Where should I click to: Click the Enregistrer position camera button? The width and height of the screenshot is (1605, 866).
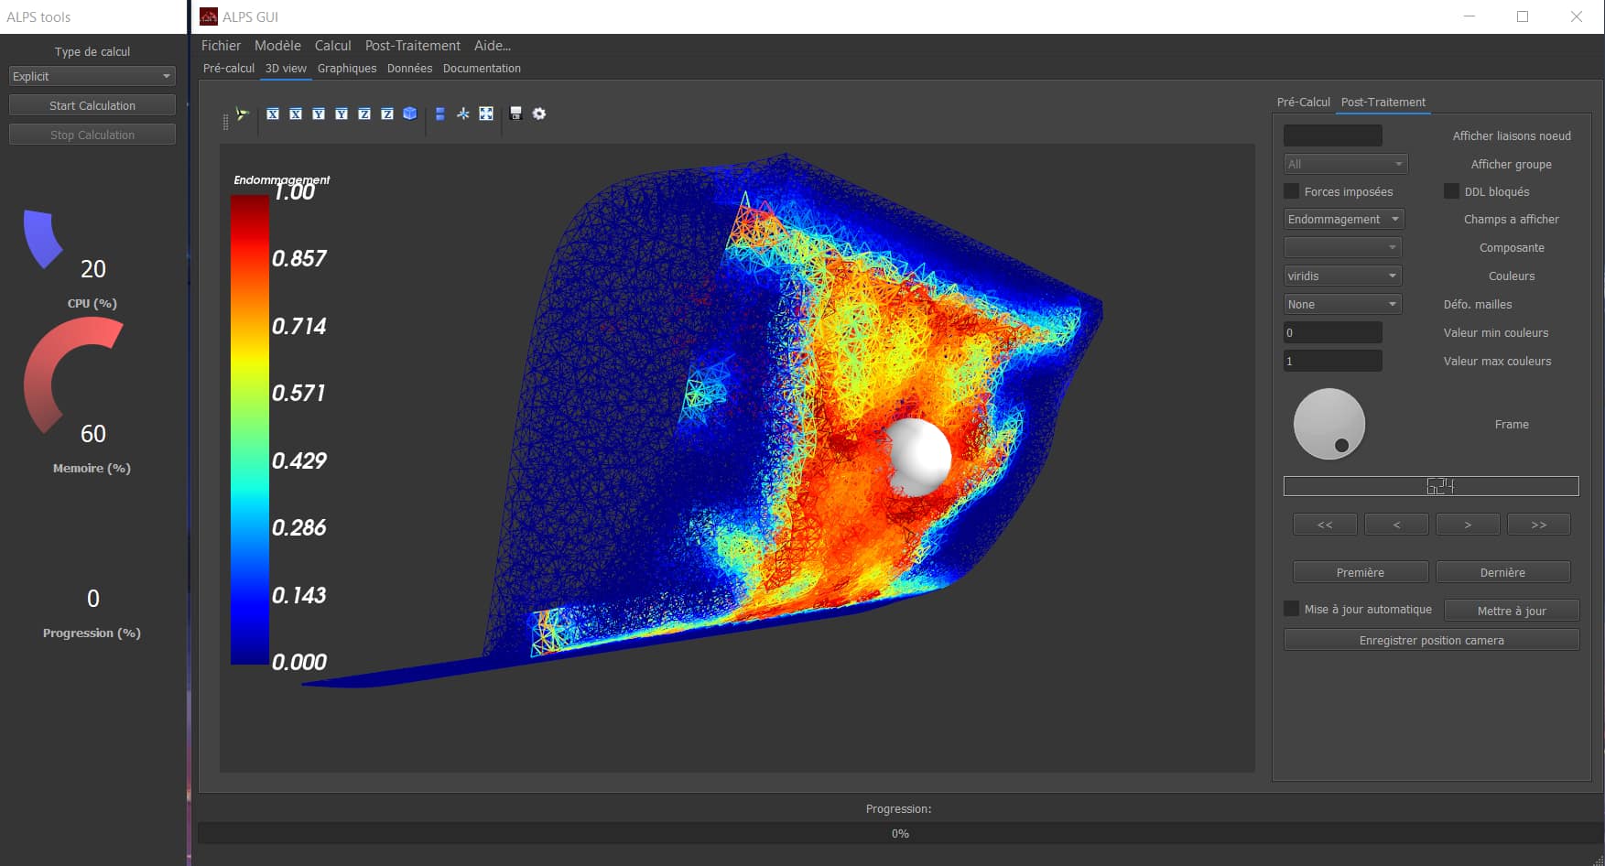coord(1431,640)
